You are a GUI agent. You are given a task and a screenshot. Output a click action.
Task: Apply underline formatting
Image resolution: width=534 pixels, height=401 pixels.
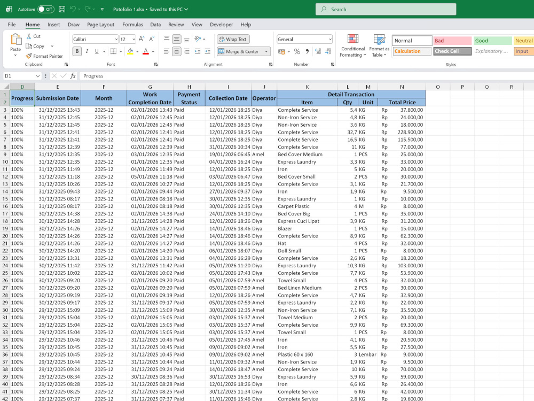97,51
